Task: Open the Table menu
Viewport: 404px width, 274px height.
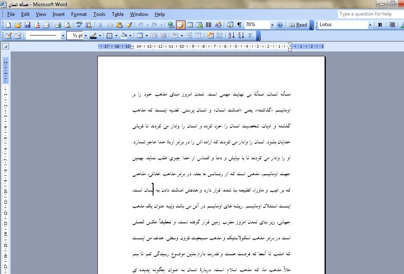Action: [x=117, y=14]
